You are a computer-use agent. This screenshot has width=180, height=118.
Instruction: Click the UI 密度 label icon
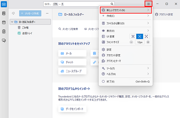click(x=103, y=36)
